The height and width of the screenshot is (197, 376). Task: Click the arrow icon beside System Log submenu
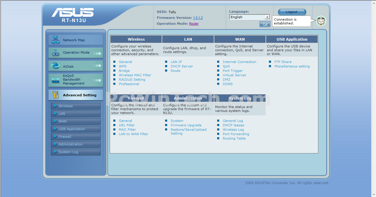click(x=55, y=152)
